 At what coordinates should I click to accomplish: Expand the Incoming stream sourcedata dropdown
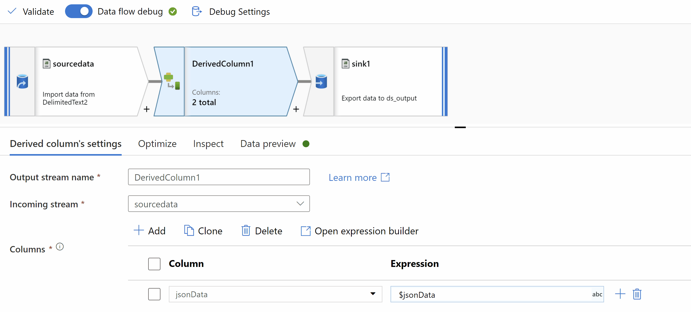click(300, 204)
